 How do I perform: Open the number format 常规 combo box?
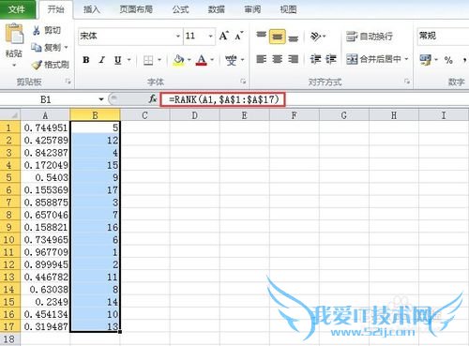[x=444, y=36]
